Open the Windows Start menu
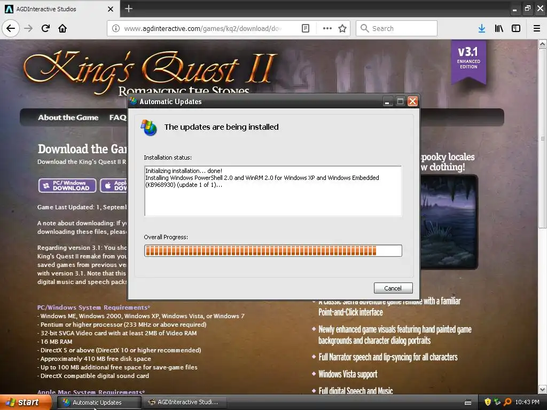The image size is (547, 410). [x=25, y=403]
